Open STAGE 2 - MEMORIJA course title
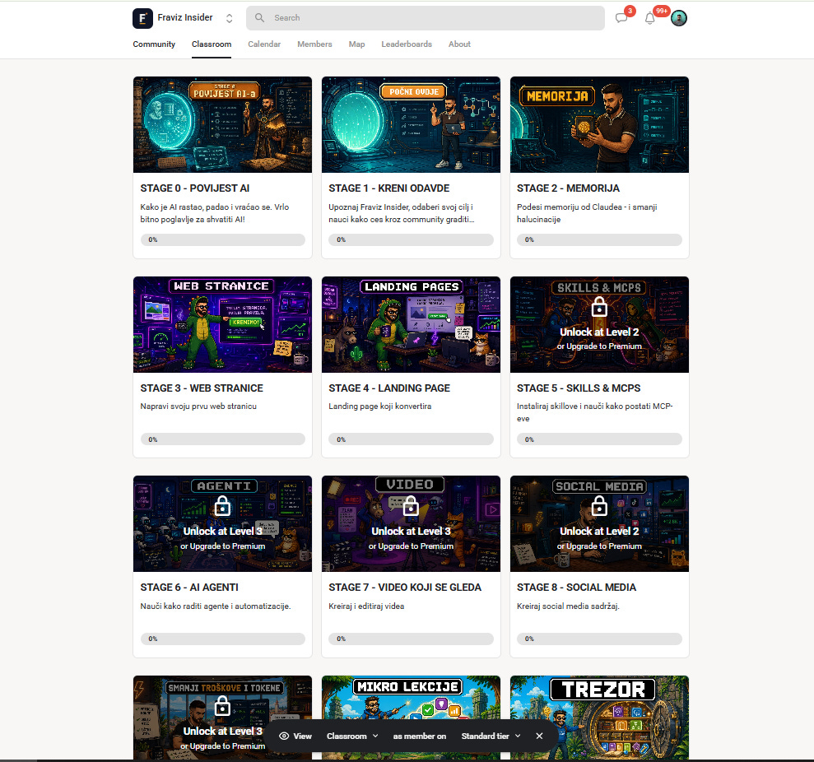The width and height of the screenshot is (814, 762). [568, 188]
